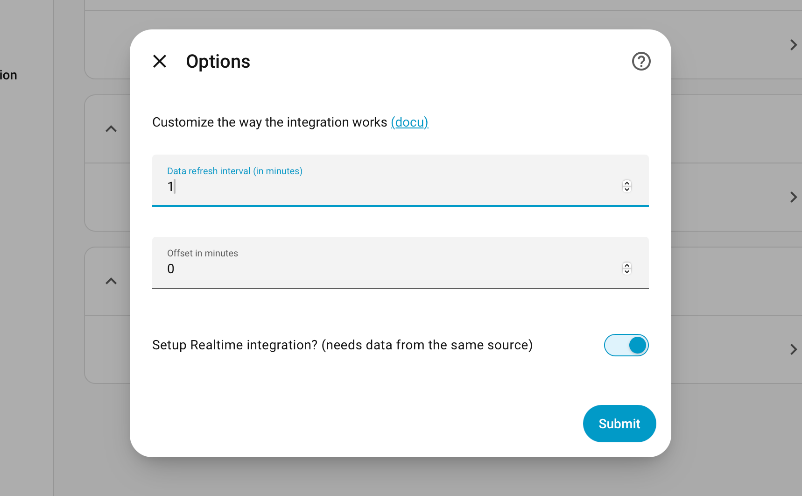
Task: Decrement the Offset in minutes value
Action: click(x=627, y=271)
